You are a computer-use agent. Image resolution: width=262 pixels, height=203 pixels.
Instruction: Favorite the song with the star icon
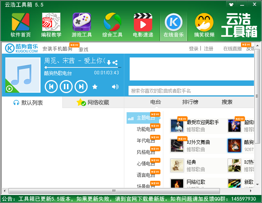click(95, 87)
